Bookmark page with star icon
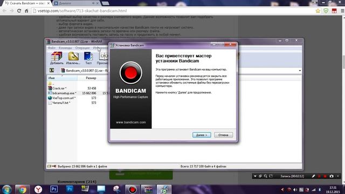The image size is (345, 194). tap(318, 11)
